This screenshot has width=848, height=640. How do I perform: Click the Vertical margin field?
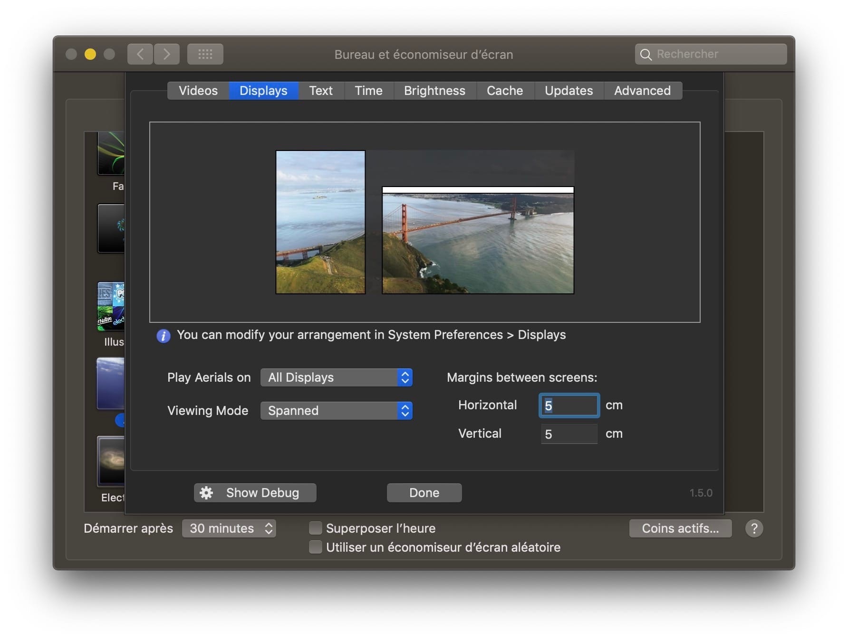click(x=569, y=434)
